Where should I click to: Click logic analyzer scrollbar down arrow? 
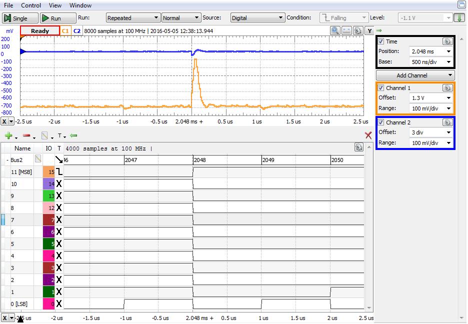tap(369, 308)
